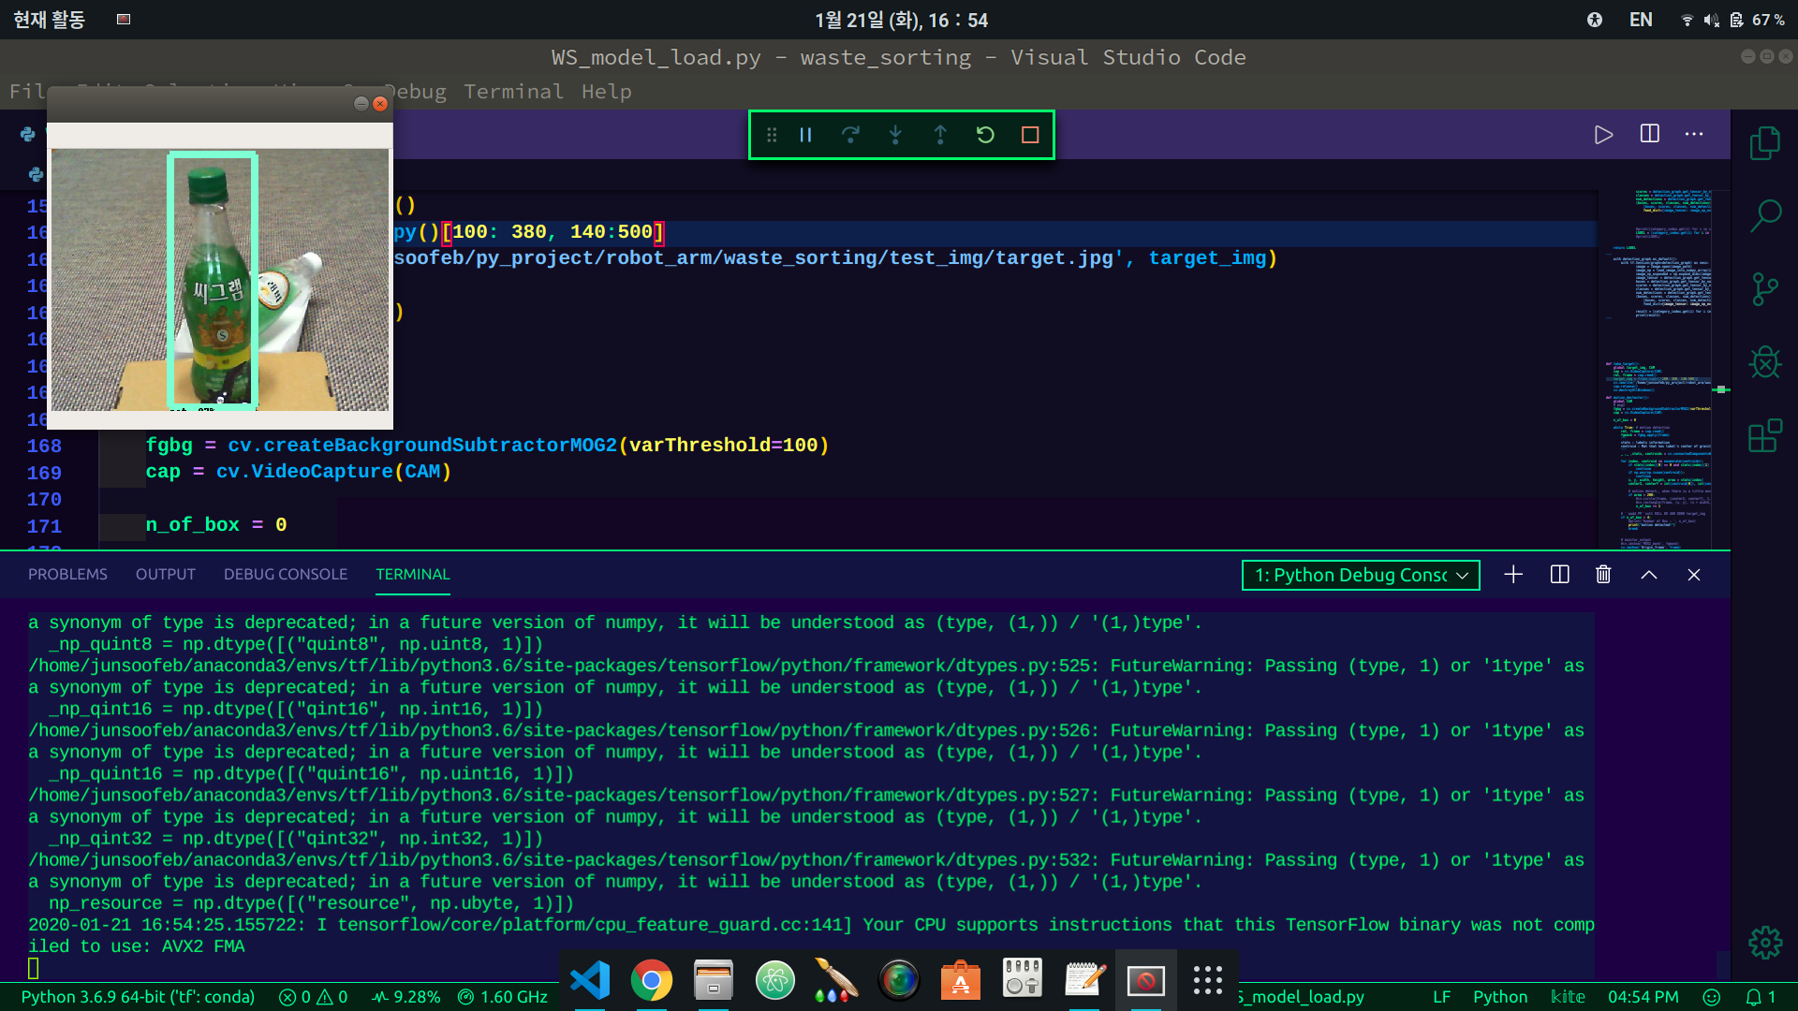This screenshot has width=1798, height=1011.
Task: Open the EN input source menu
Action: pyautogui.click(x=1641, y=20)
